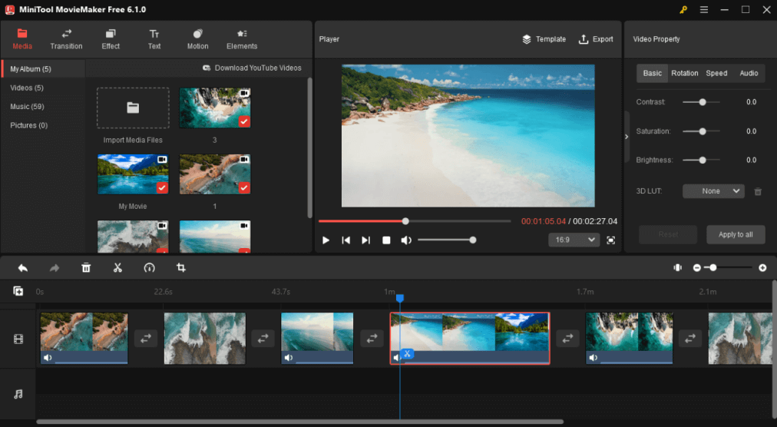Undo the last action in timeline toolbar
Image resolution: width=777 pixels, height=427 pixels.
(x=23, y=268)
